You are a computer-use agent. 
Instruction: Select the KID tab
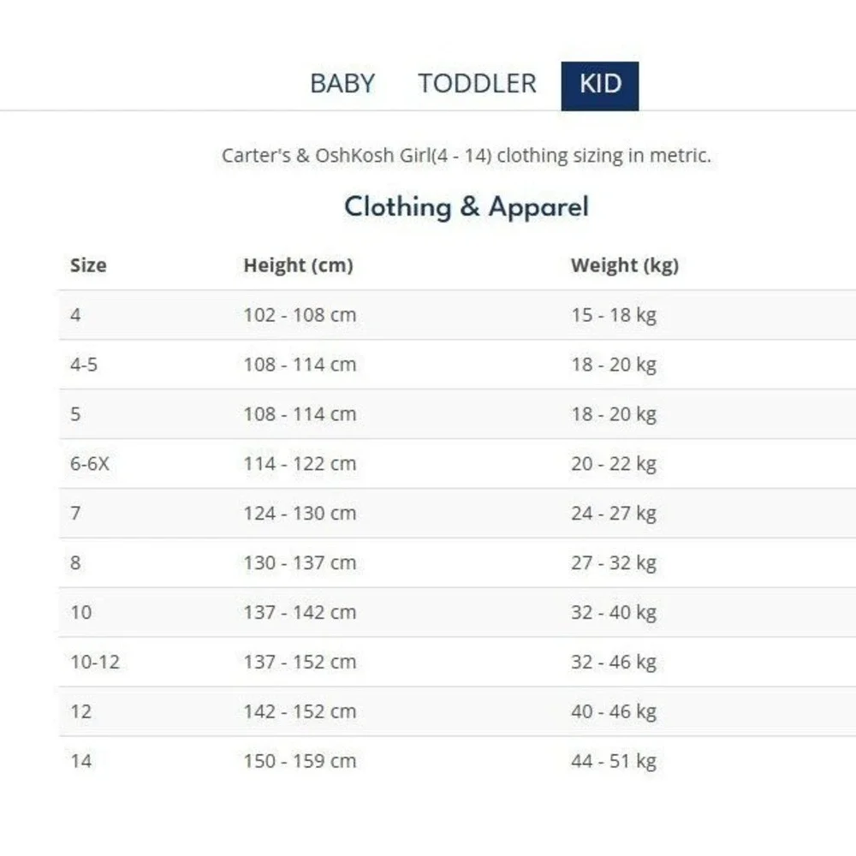pyautogui.click(x=600, y=86)
